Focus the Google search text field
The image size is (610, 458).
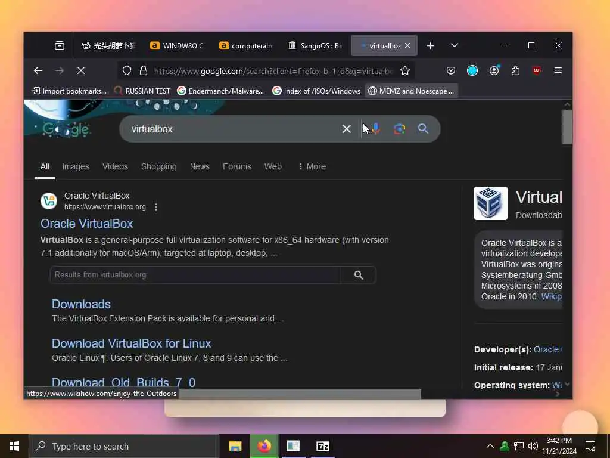click(234, 129)
